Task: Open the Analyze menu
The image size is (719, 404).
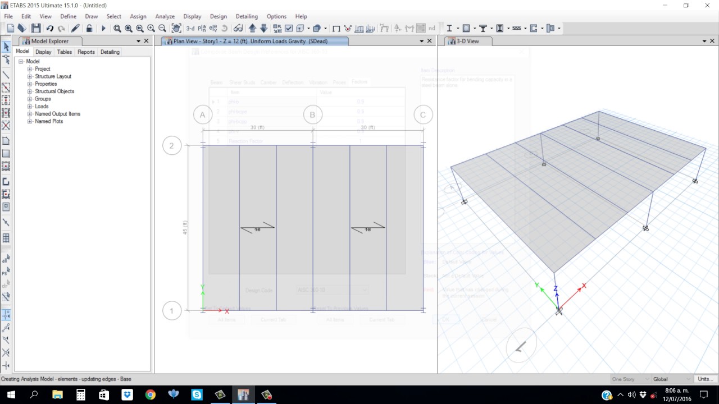Action: pyautogui.click(x=165, y=16)
